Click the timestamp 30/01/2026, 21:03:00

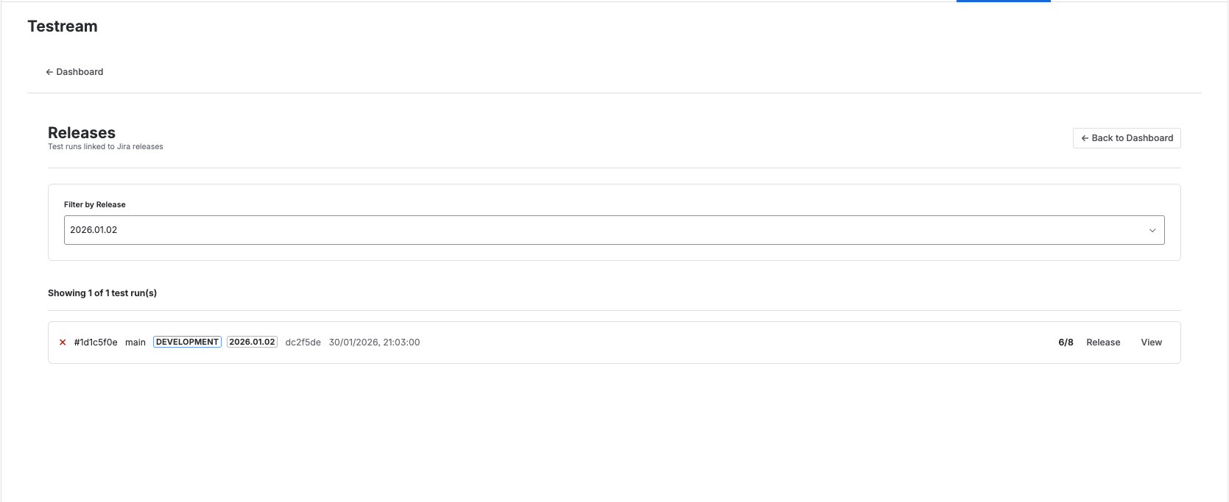tap(374, 342)
